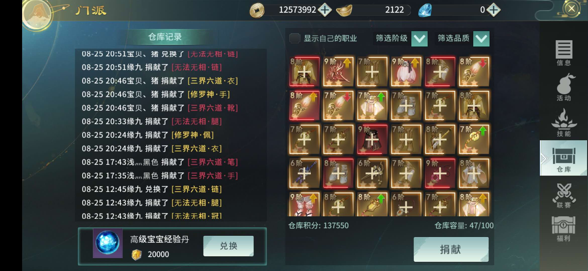Viewport: 588px width, 271px height.
Task: Tap the gold ingot currency icon
Action: coord(344,10)
